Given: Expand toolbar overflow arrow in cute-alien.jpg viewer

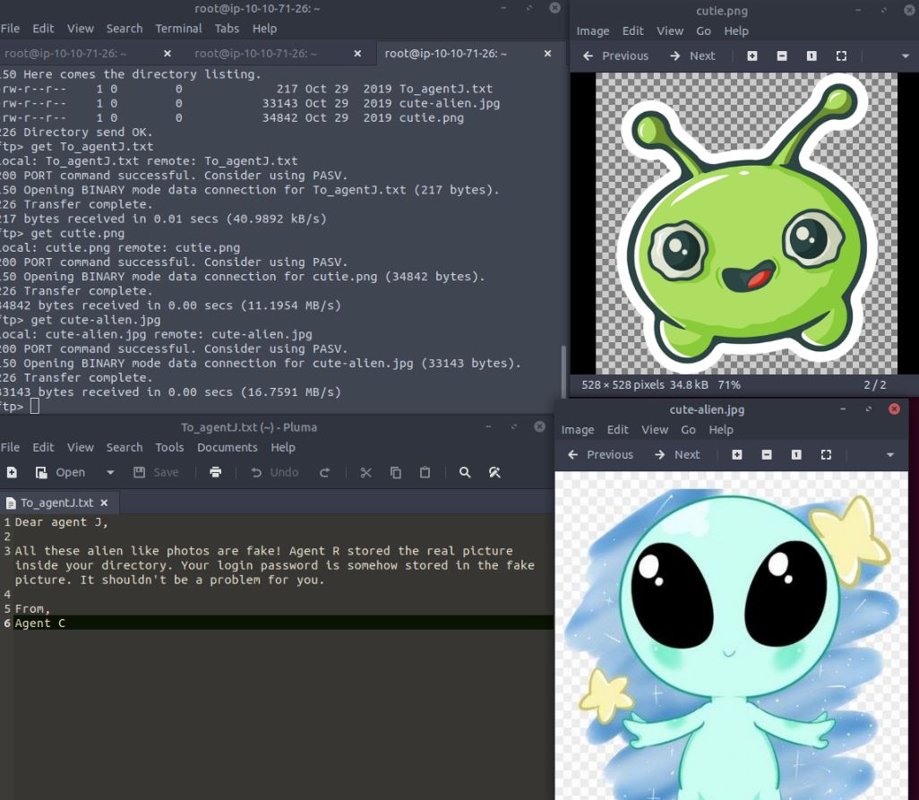Looking at the screenshot, I should tap(889, 454).
